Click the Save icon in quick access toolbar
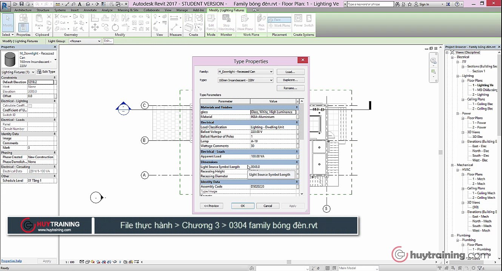 pos(22,4)
